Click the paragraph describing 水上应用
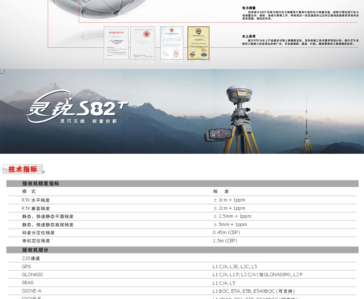 tap(300, 42)
